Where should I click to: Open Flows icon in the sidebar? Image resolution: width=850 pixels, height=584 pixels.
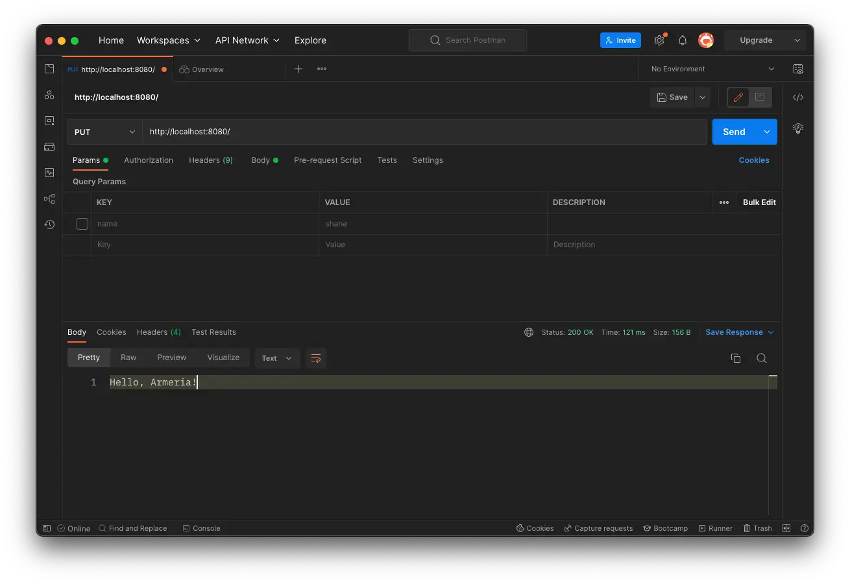49,199
